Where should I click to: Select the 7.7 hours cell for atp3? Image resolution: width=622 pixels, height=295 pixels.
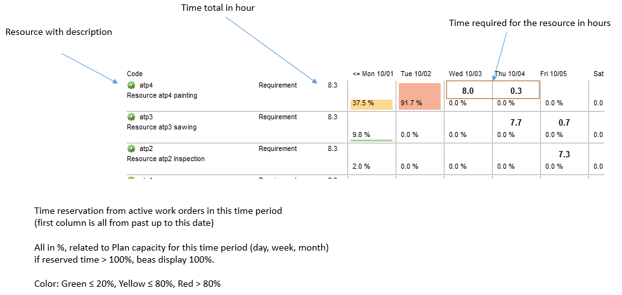tap(515, 122)
